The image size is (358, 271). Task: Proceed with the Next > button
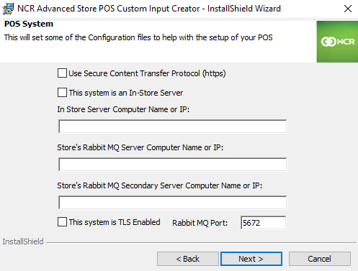pos(251,259)
